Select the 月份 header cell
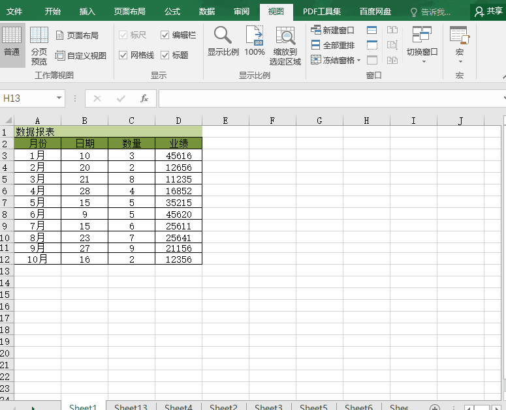Screen dimensions: 506x410 (37, 143)
